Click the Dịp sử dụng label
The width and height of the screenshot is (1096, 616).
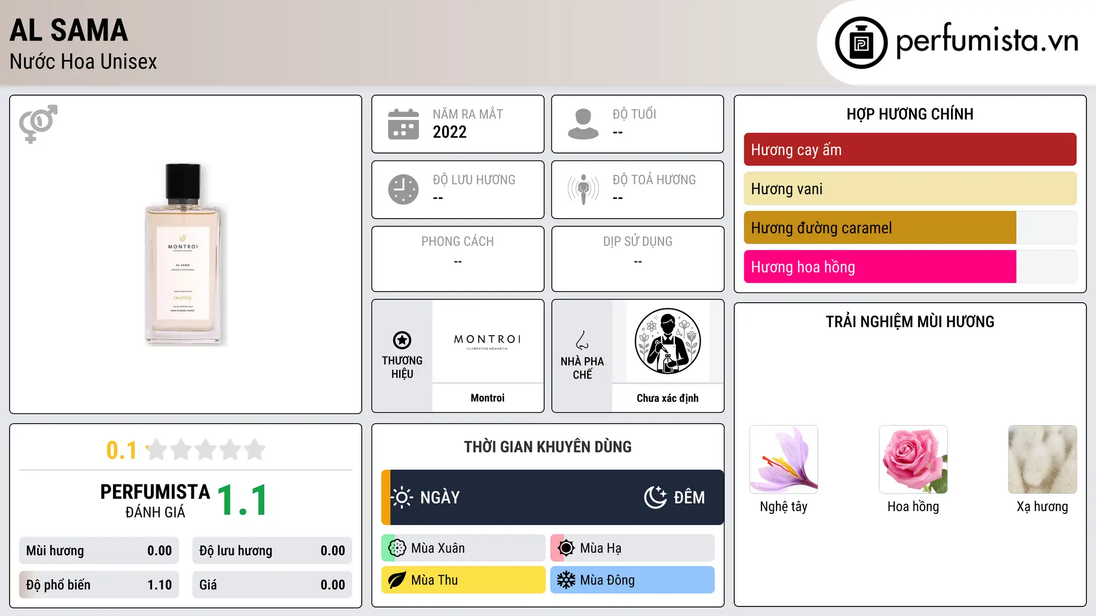pyautogui.click(x=637, y=242)
